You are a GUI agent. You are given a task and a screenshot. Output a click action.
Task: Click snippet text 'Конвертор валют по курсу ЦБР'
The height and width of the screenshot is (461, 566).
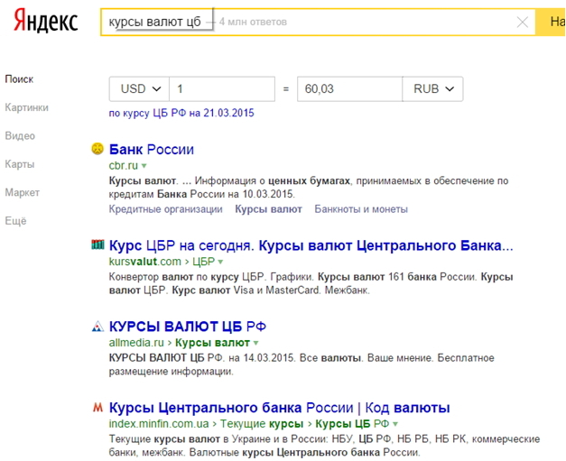click(x=187, y=277)
